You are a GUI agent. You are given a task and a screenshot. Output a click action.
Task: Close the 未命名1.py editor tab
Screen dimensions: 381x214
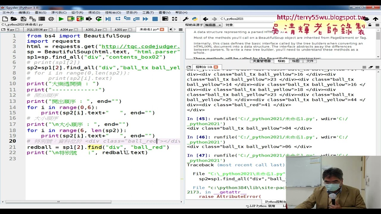162,29
